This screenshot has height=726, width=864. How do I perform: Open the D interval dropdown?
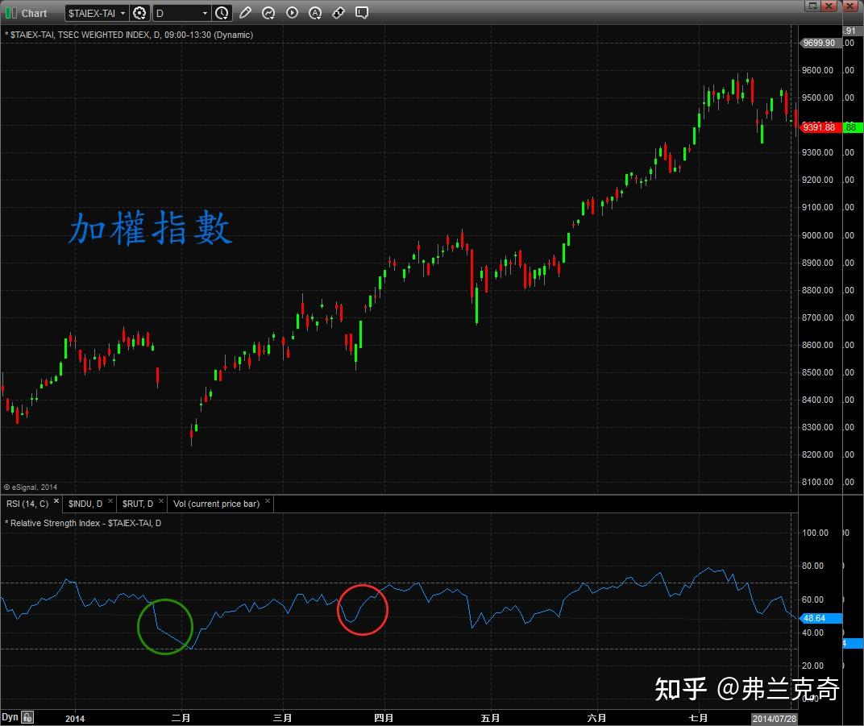(x=181, y=13)
